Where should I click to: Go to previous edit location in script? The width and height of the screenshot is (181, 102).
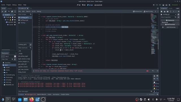point(156,11)
